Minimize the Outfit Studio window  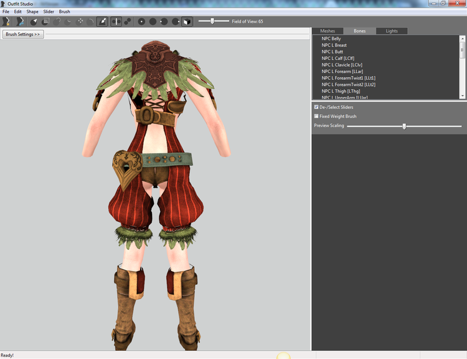point(434,3)
